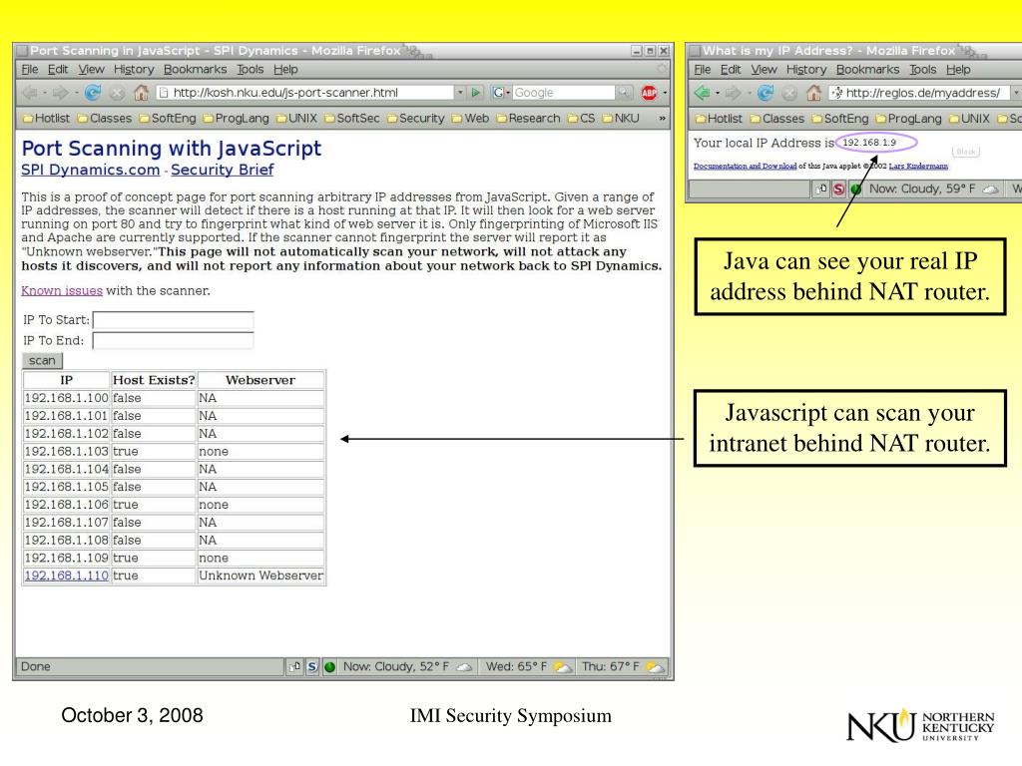Image resolution: width=1022 pixels, height=766 pixels.
Task: Click Webserver column header
Action: tap(260, 380)
